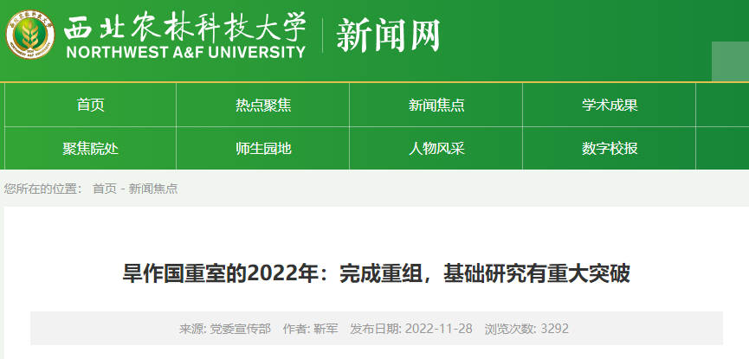Click the NORTHWEST A&F UNIVERSITY English text
Image resolution: width=749 pixels, height=359 pixels.
point(185,51)
